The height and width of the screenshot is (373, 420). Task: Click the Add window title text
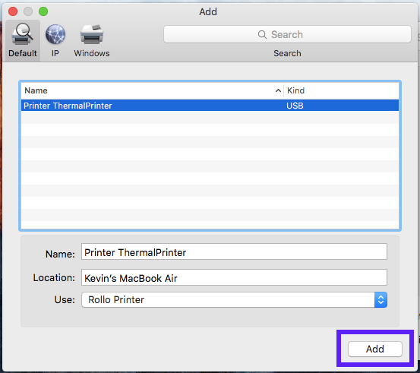208,12
